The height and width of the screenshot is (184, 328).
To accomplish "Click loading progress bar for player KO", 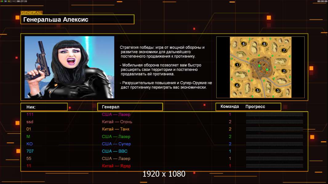I will pyautogui.click(x=274, y=144).
